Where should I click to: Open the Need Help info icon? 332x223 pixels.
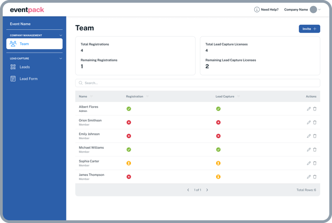point(257,9)
